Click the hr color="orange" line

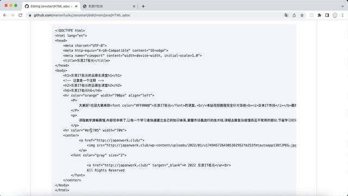click(109, 95)
